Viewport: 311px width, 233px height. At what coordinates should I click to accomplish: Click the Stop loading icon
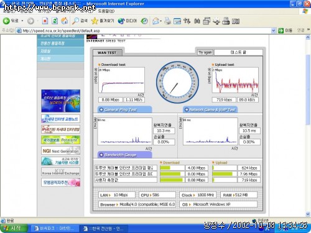point(45,21)
